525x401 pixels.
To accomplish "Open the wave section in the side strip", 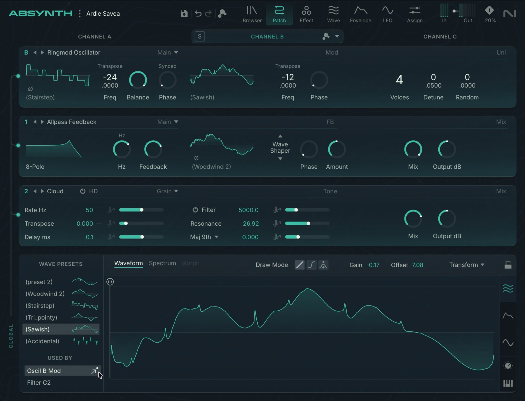I will pyautogui.click(x=508, y=289).
